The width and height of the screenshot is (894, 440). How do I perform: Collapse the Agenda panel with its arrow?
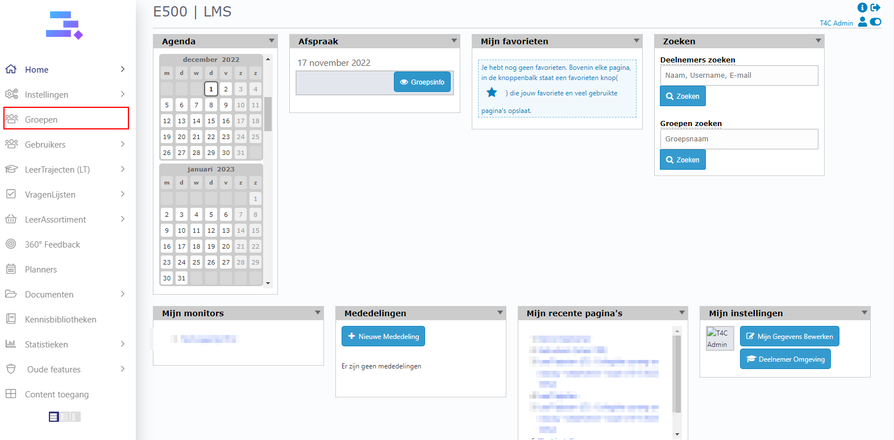pyautogui.click(x=271, y=41)
